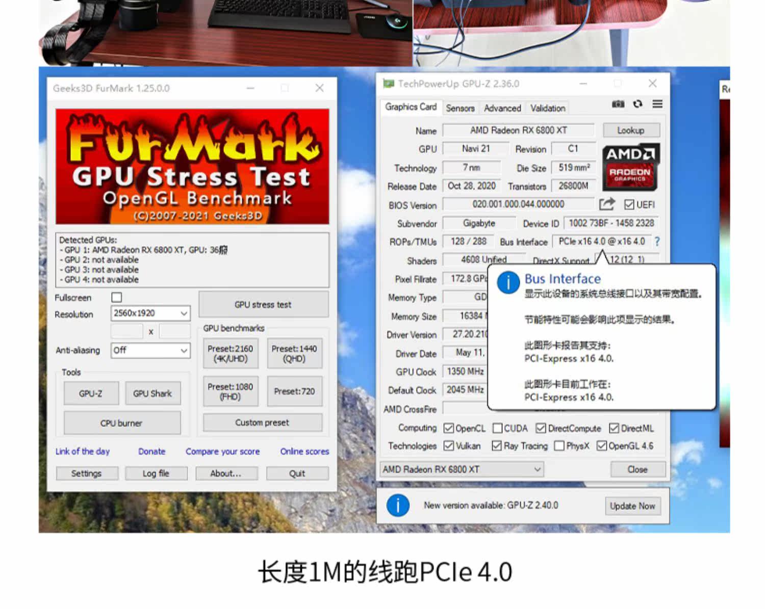Viewport: 765px width, 609px height.
Task: Switch to the Graphics Card tab
Action: [x=411, y=107]
